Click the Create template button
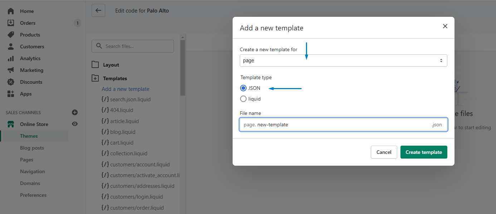This screenshot has width=496, height=214. point(424,152)
